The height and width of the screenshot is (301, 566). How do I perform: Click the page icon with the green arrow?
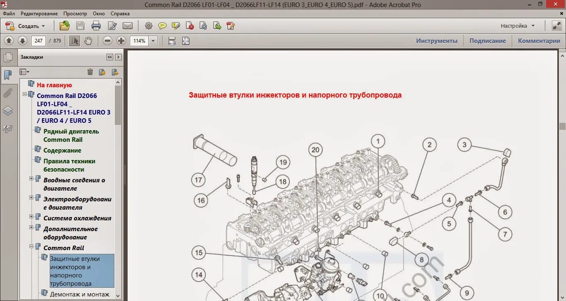click(217, 26)
